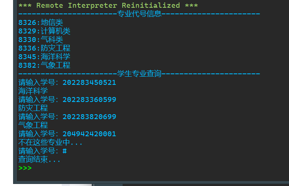This screenshot has width=289, height=186.
Task: Click student number 202283360599
Action: point(89,100)
